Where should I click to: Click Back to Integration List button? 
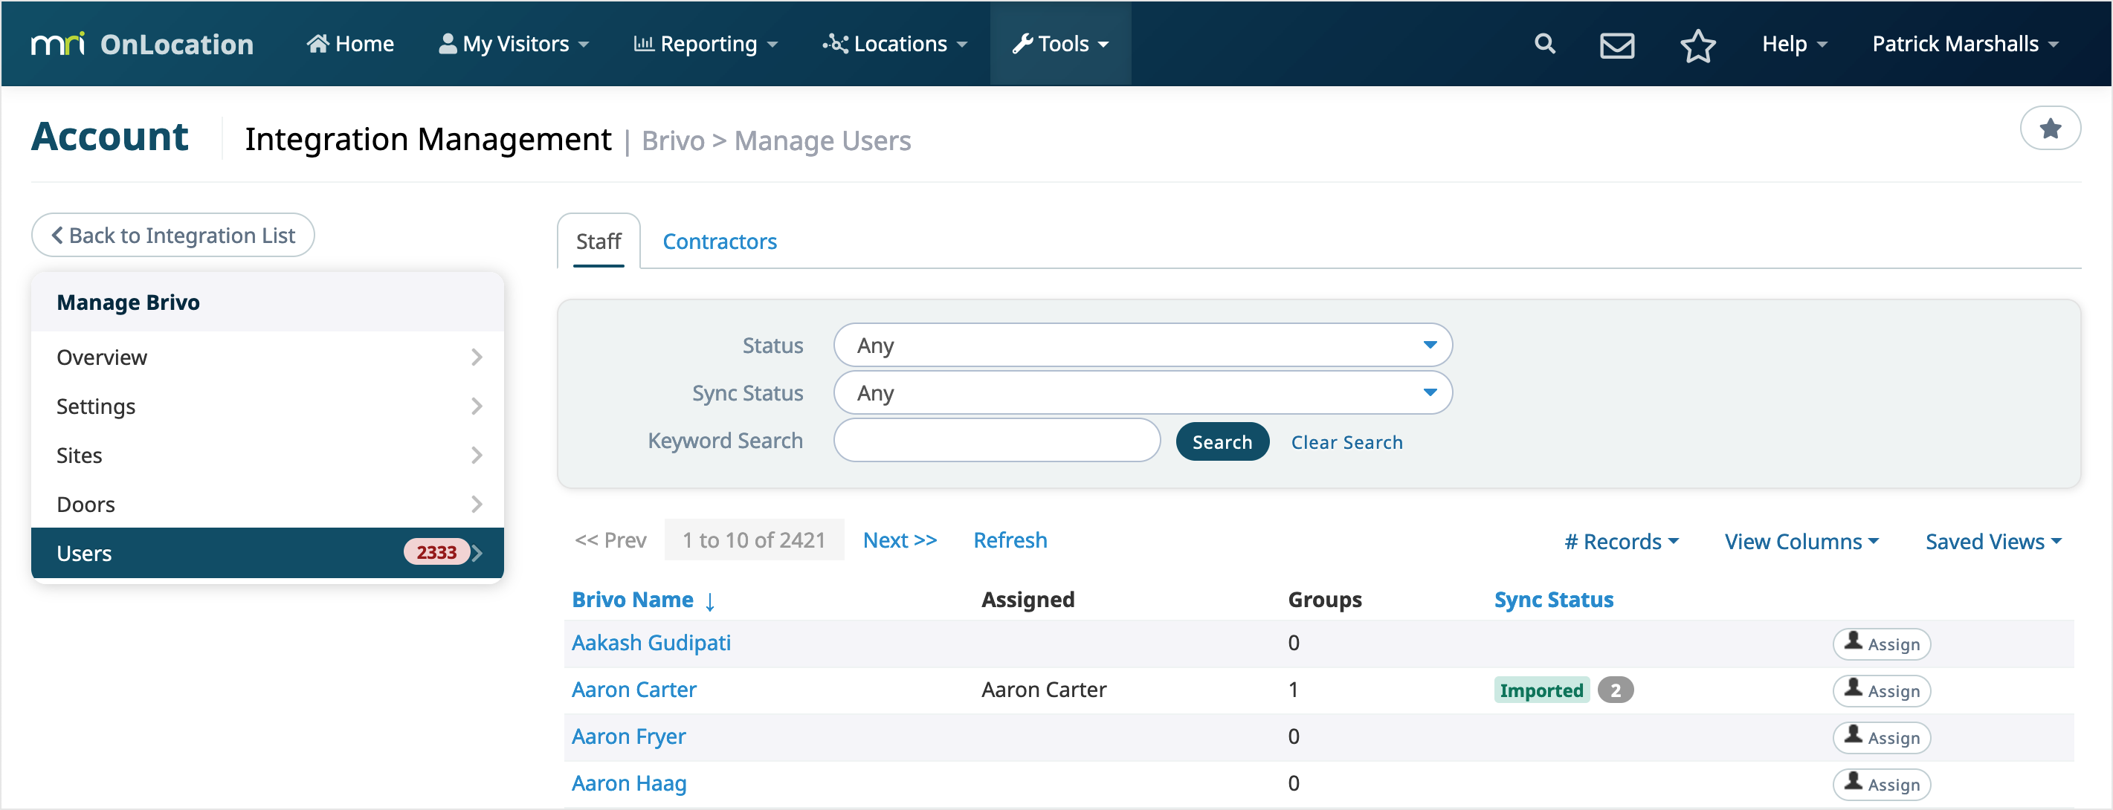[173, 236]
